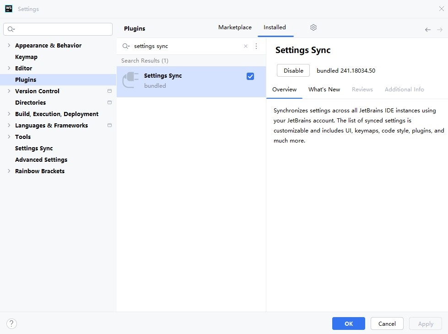This screenshot has height=334, width=448.
Task: Click the plugins gear settings icon
Action: tap(313, 27)
